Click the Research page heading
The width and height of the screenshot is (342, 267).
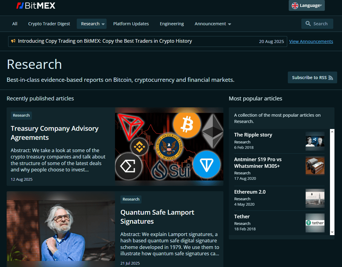pyautogui.click(x=34, y=64)
